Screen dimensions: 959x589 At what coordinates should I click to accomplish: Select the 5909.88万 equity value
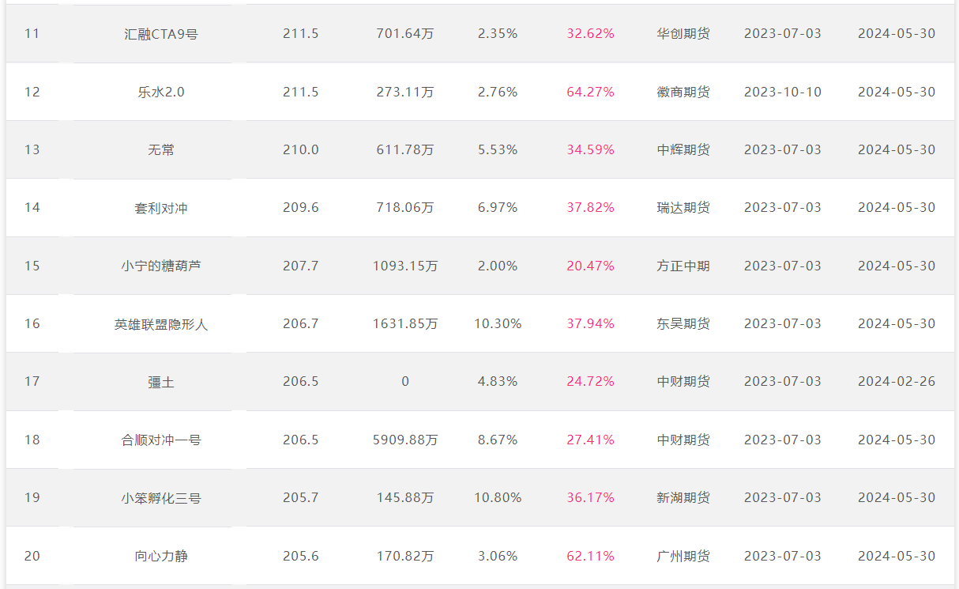(x=405, y=440)
